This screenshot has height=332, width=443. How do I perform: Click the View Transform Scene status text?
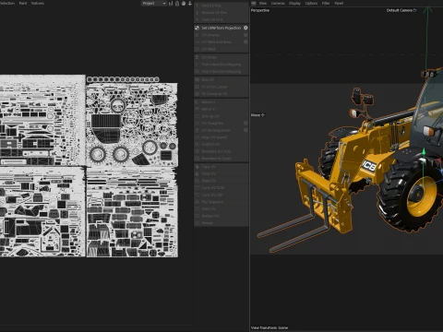269,328
